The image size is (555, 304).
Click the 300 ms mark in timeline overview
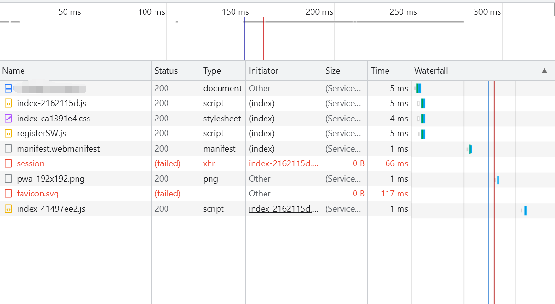488,12
